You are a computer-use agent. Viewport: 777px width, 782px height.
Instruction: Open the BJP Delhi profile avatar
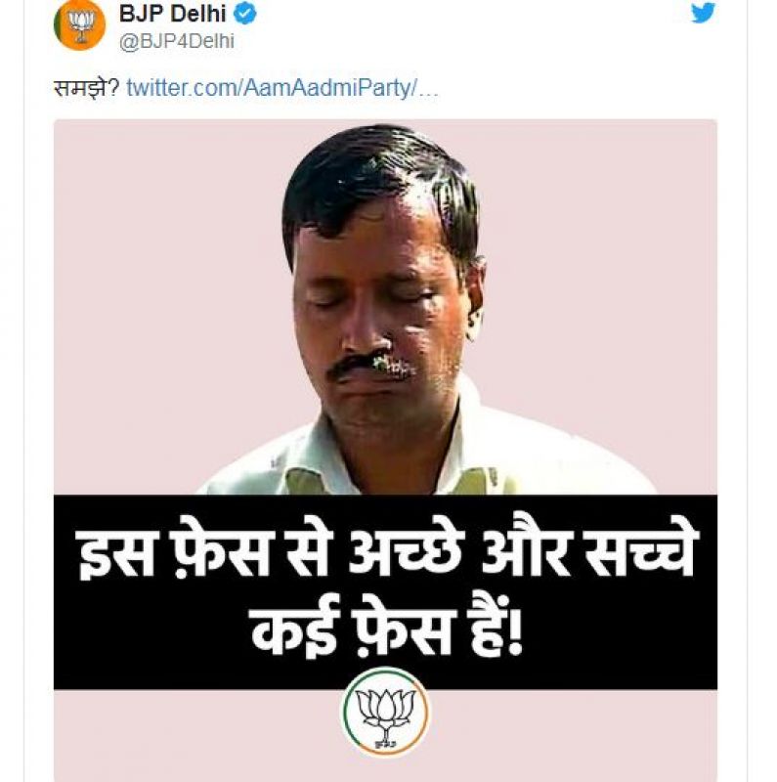point(79,25)
